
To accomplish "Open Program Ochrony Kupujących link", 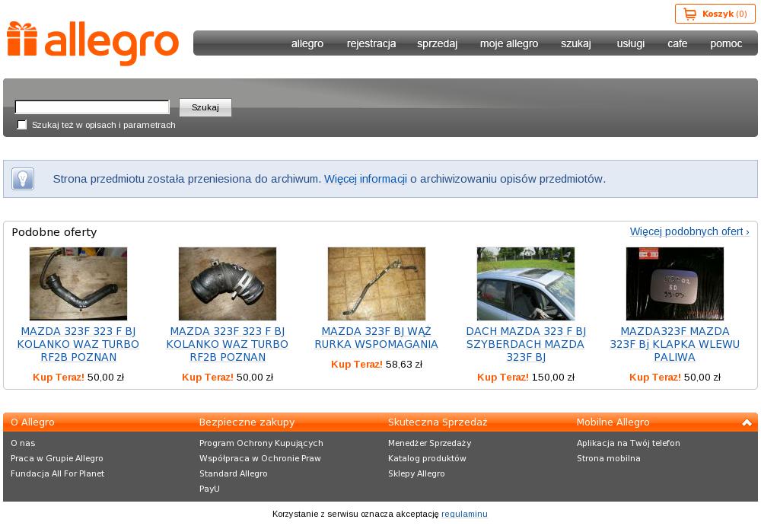I will pos(261,443).
